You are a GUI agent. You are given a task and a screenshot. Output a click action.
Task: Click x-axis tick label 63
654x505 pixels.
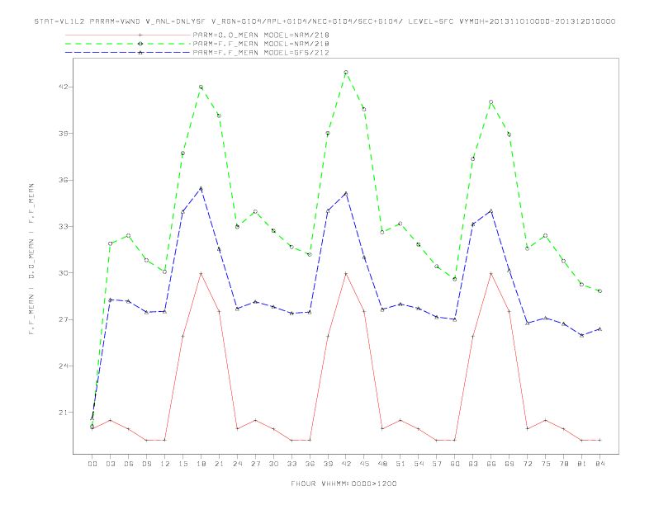473,464
